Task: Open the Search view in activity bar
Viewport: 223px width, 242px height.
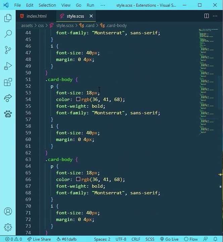Action: pos(8,34)
